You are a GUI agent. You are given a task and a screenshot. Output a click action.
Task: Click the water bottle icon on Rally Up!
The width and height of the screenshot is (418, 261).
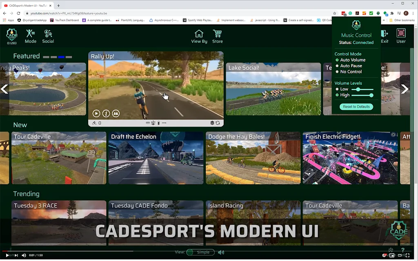coord(159,123)
